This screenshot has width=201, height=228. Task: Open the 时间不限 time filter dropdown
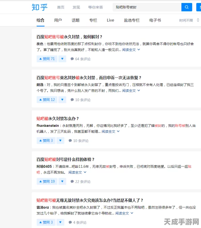pos(189,20)
